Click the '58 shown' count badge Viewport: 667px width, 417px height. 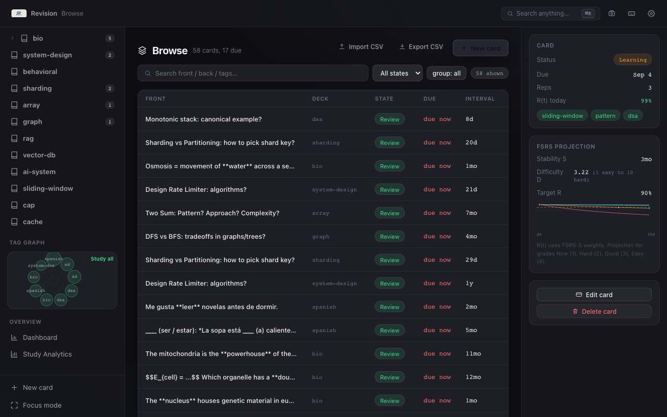coord(489,73)
